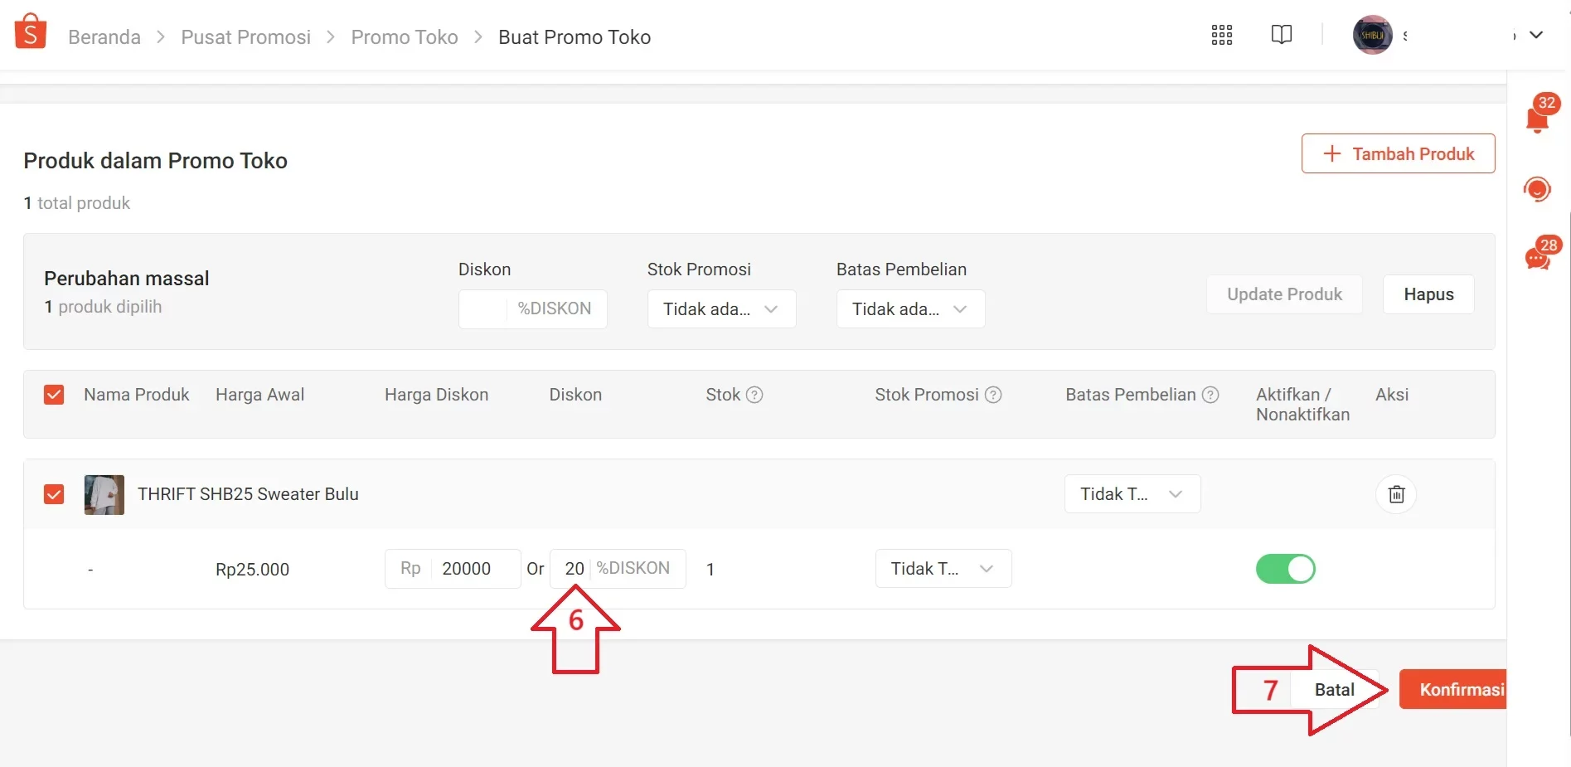Navigate to the Promo Toko breadcrumb
The width and height of the screenshot is (1571, 767).
pyautogui.click(x=404, y=37)
